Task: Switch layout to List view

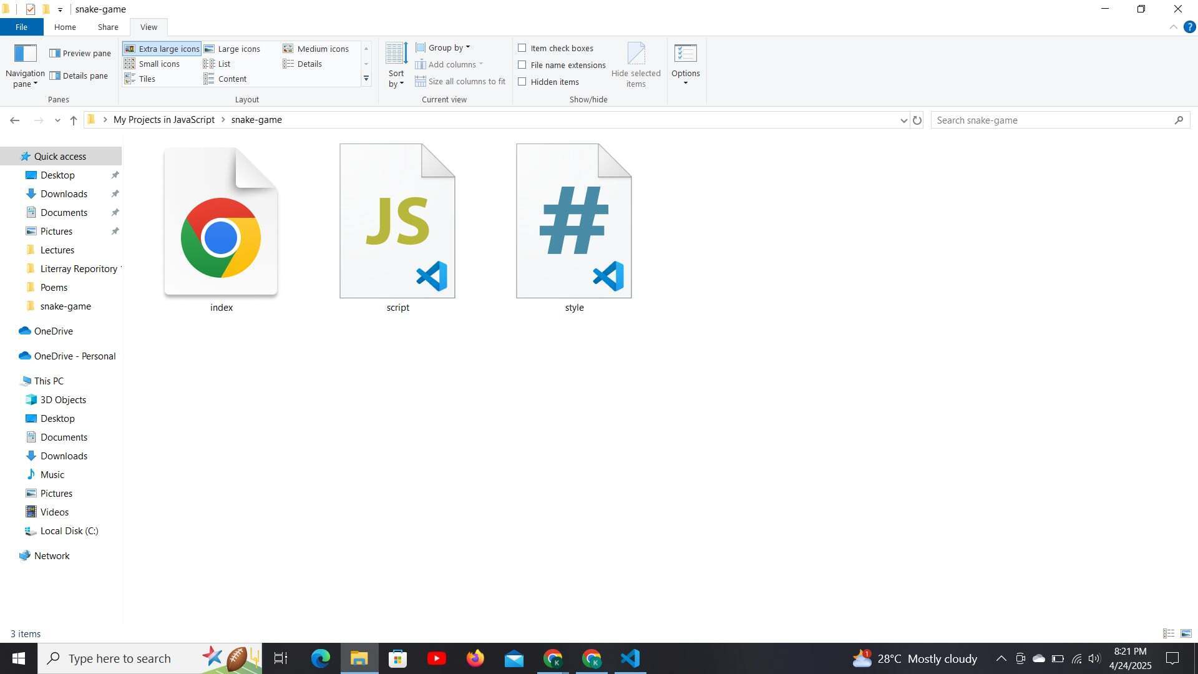Action: pos(217,64)
